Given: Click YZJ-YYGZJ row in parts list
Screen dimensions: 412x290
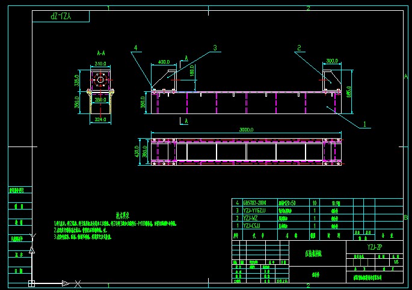Looking at the screenshot, I should coord(256,211).
